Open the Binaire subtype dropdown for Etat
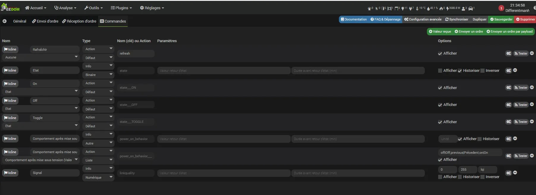 click(98, 75)
